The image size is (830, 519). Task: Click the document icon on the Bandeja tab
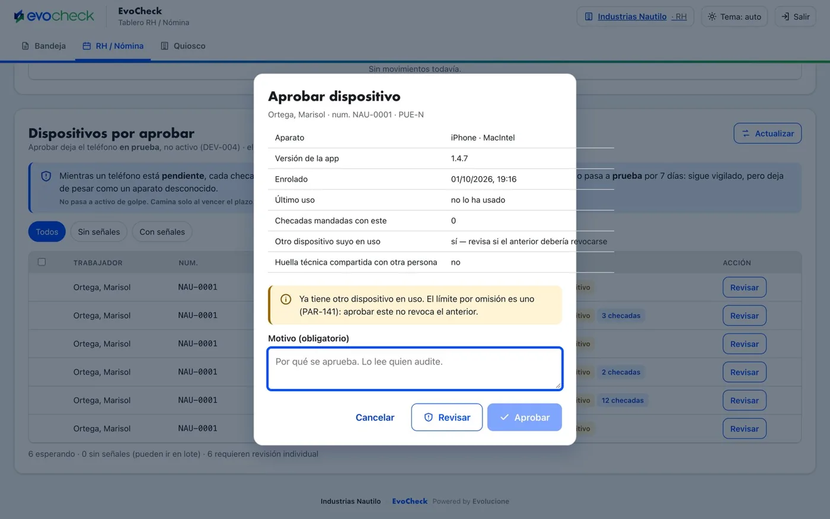[25, 46]
